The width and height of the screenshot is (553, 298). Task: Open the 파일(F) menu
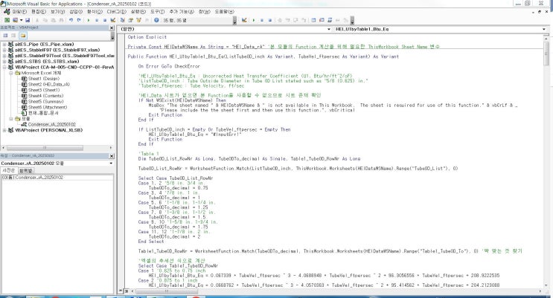tap(19, 12)
